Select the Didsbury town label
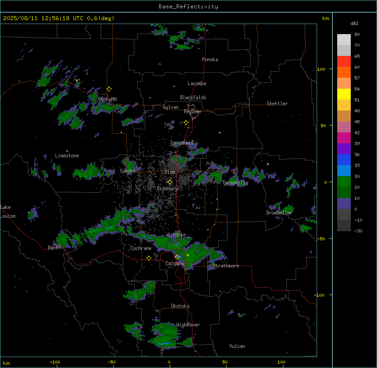377x368 pixels. (168, 188)
